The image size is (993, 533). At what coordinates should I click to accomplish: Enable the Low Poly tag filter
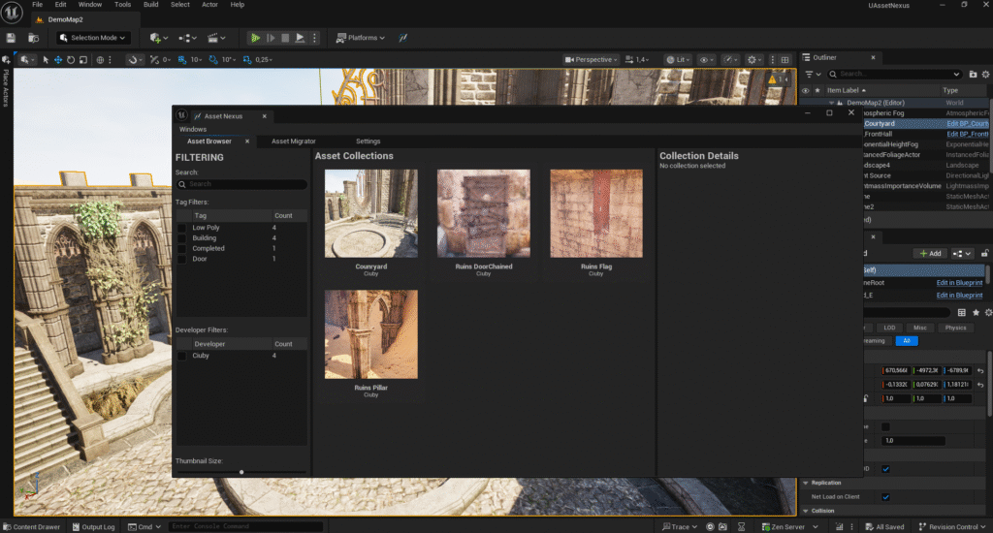point(181,228)
